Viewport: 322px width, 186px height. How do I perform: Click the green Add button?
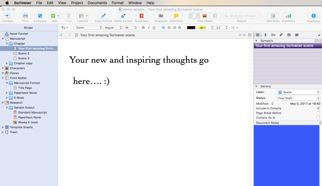point(53,16)
